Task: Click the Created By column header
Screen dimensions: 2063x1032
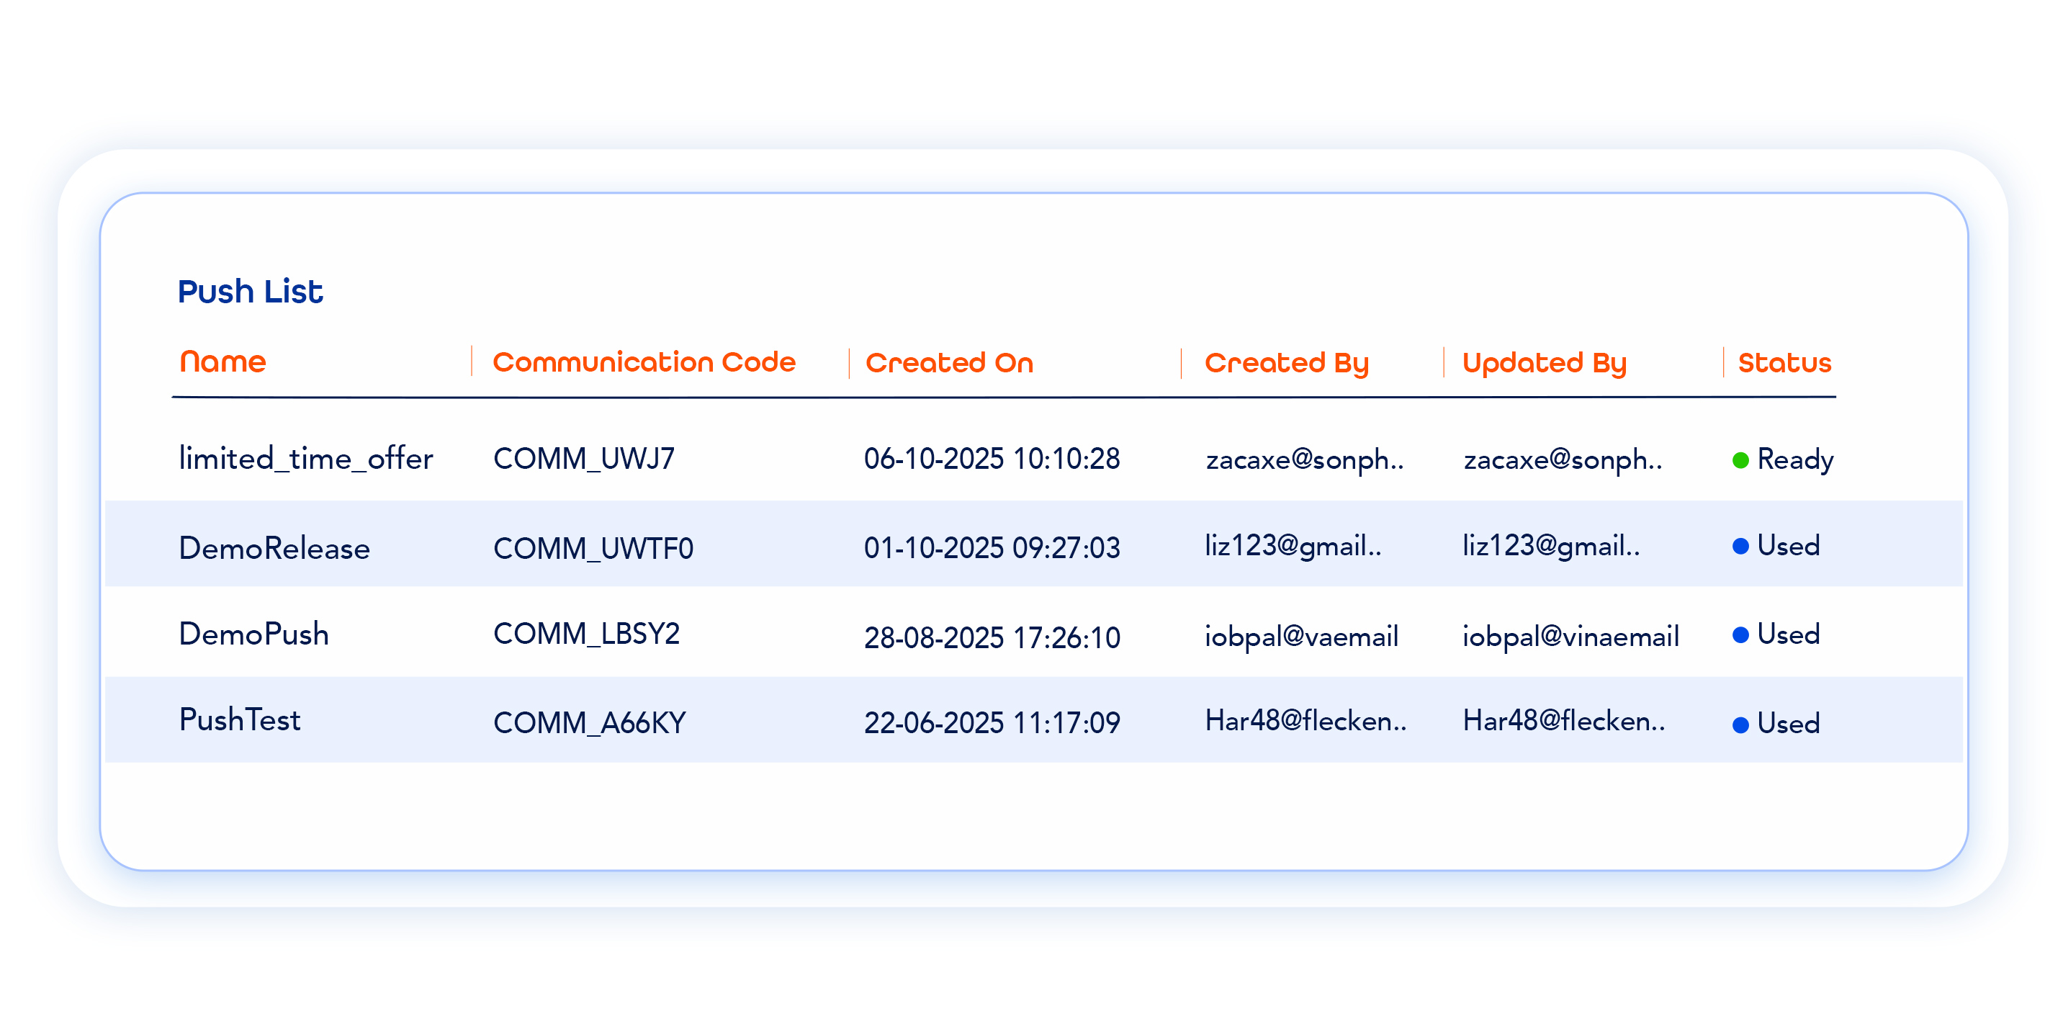Action: tap(1286, 363)
